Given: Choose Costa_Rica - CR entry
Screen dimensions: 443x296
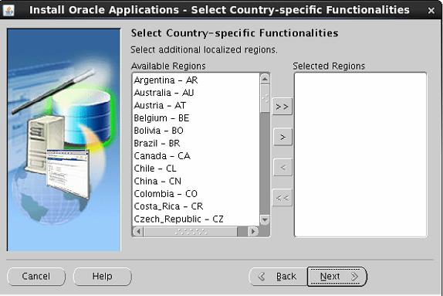Looking at the screenshot, I should coord(196,206).
